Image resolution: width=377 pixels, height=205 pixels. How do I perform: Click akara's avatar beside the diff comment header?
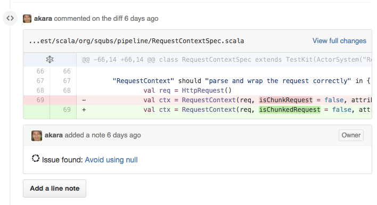click(27, 19)
